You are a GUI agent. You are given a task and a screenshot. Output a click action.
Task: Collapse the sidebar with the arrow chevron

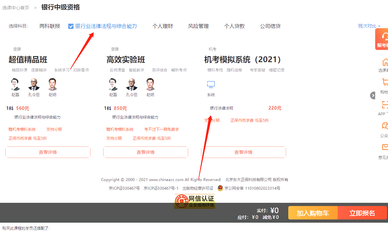pos(373,95)
